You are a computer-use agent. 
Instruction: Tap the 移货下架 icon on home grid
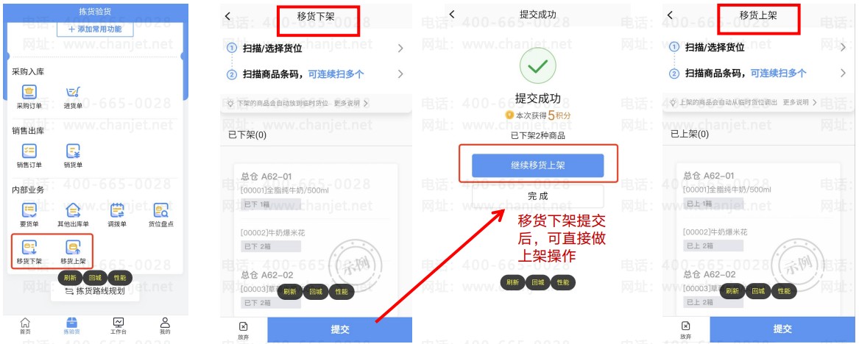[29, 247]
